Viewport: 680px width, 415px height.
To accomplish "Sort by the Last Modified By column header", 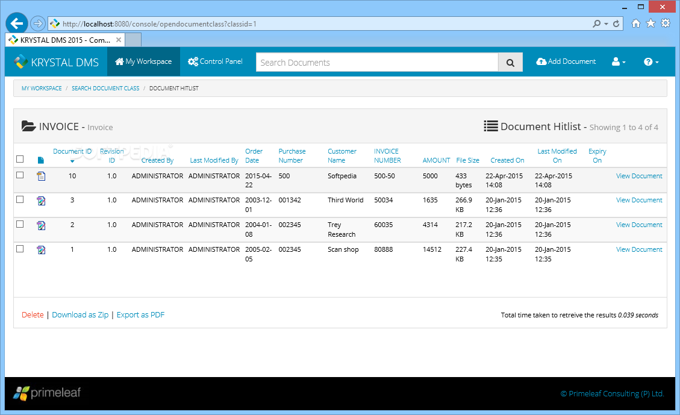I will click(214, 160).
